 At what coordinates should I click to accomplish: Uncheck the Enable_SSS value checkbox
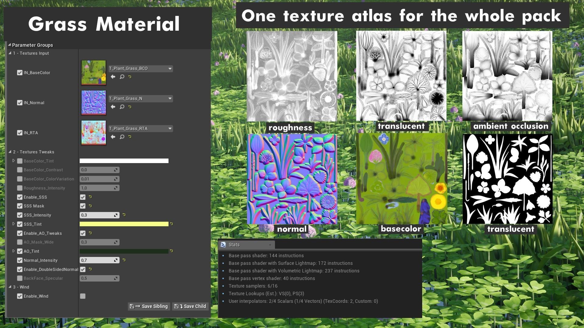tap(83, 197)
